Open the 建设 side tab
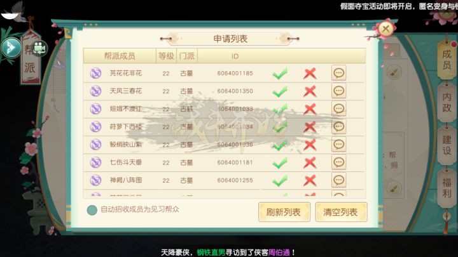The width and height of the screenshot is (458, 257). (x=447, y=145)
